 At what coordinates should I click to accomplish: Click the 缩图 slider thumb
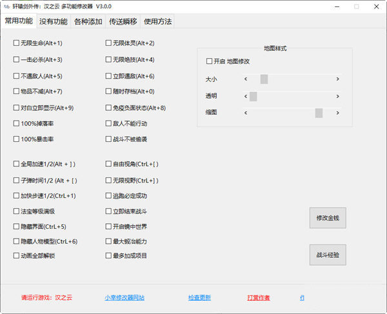pos(319,113)
